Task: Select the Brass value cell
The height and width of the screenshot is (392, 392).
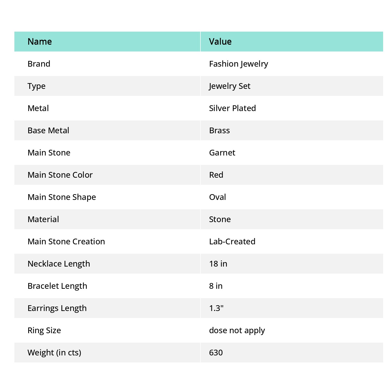Action: [x=292, y=130]
